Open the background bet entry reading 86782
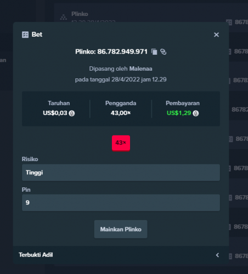 (x=240, y=110)
